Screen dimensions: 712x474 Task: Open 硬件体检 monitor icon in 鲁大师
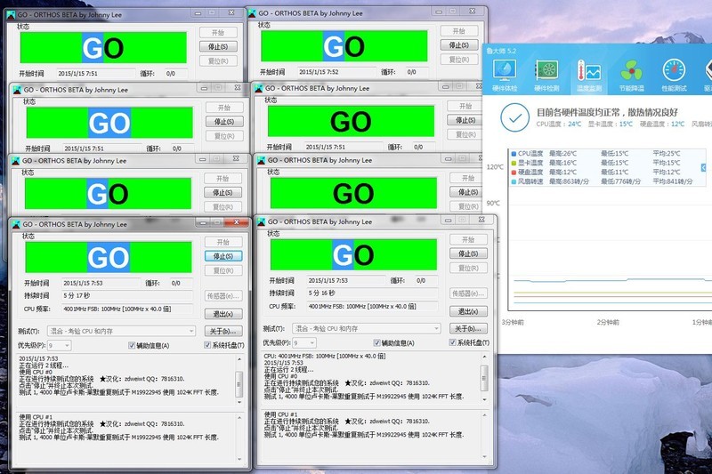click(x=505, y=71)
